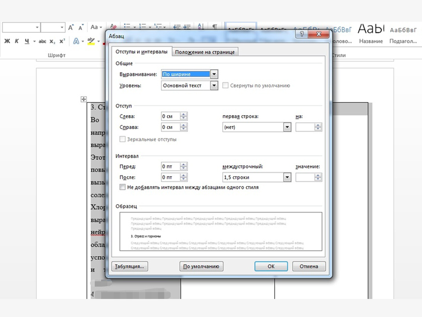Click the text effects A icon

coord(76,41)
